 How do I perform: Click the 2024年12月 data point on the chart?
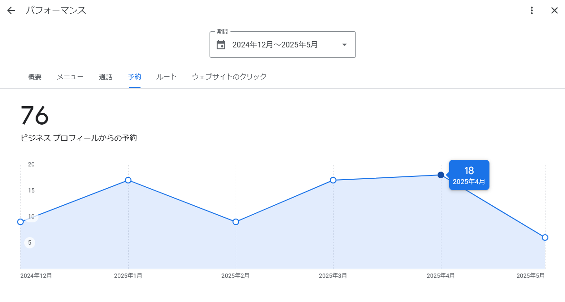click(20, 222)
